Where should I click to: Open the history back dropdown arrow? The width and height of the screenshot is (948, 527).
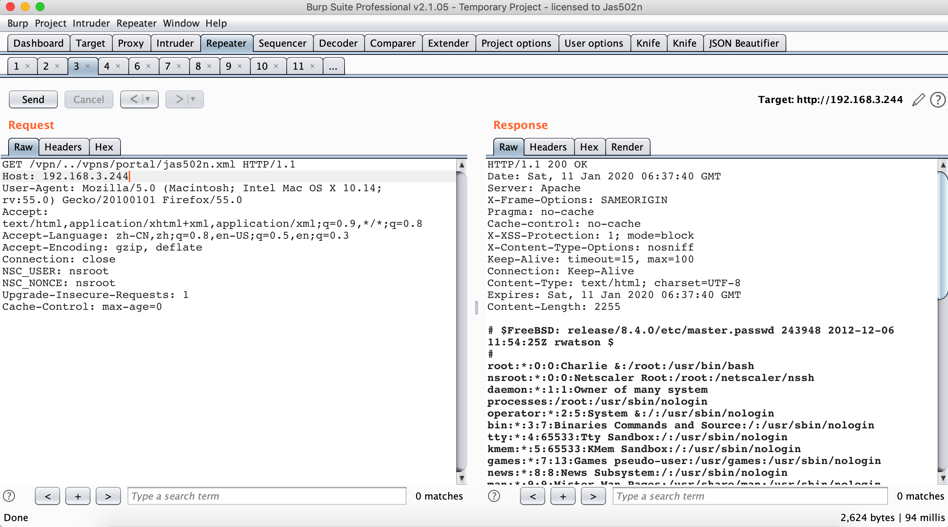pos(148,99)
